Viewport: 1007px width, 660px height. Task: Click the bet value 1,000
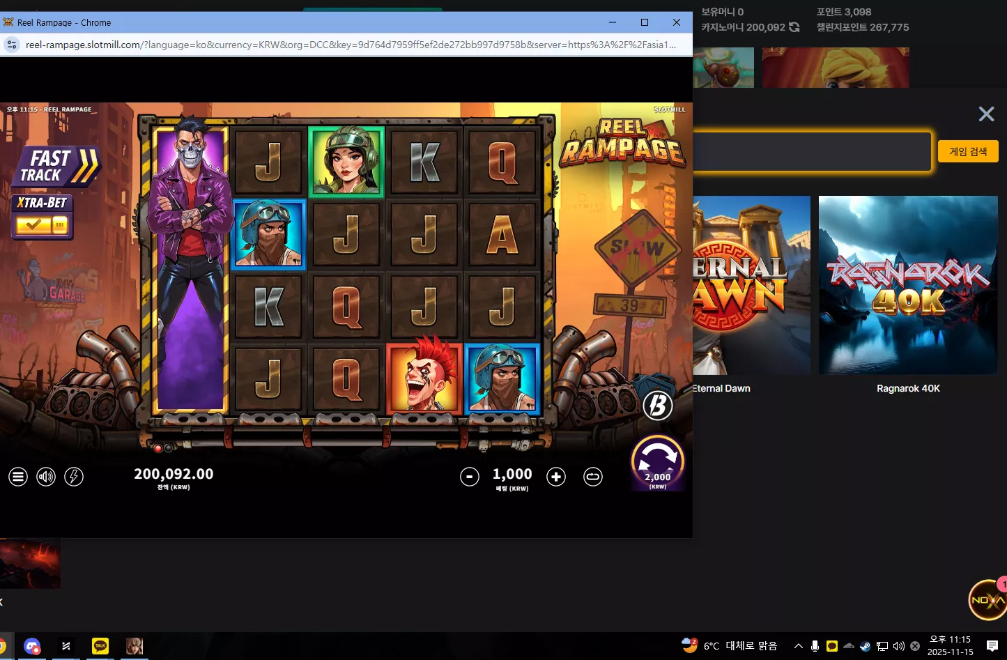point(512,474)
